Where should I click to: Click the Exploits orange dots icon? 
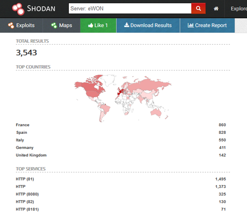(11, 26)
